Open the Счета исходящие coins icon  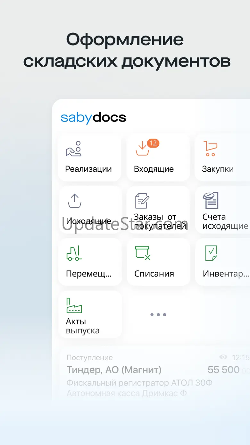click(211, 201)
